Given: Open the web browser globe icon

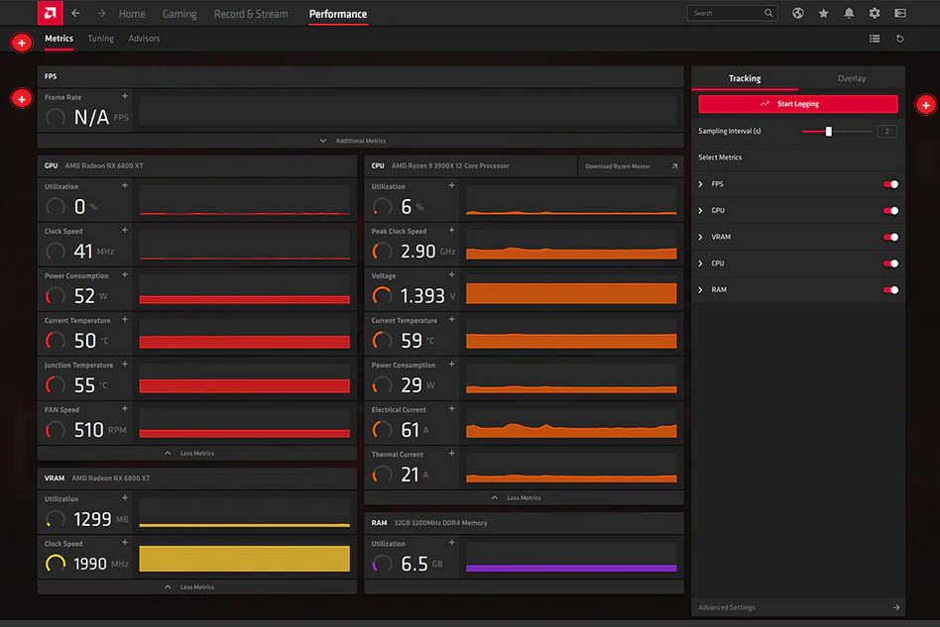Looking at the screenshot, I should (797, 13).
